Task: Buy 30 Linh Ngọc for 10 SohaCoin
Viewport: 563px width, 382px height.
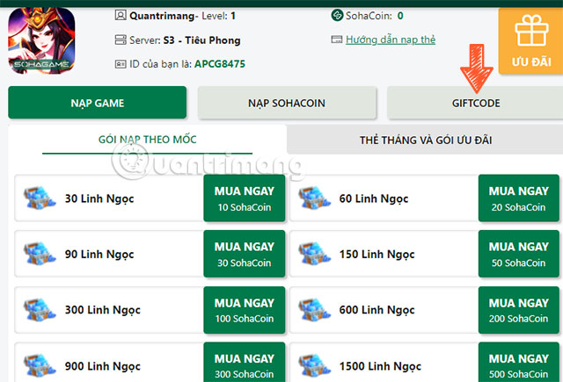Action: [245, 198]
